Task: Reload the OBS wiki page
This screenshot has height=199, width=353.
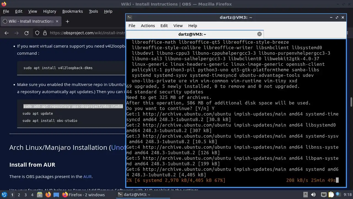Action: click(x=26, y=33)
